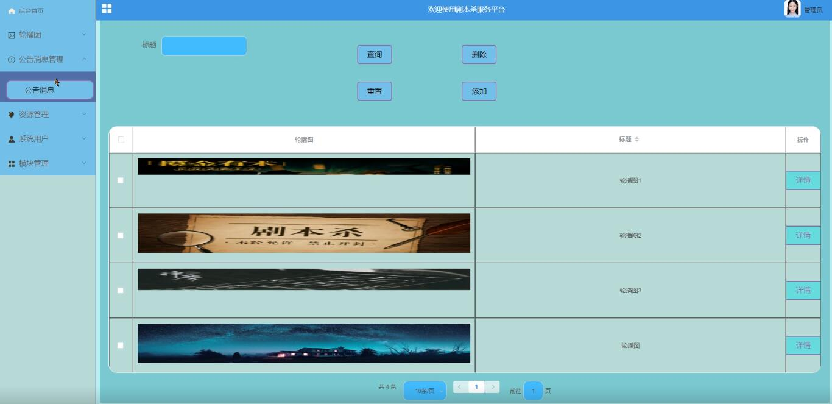The height and width of the screenshot is (404, 832).
Task: Open the 轮播图 sidebar menu
Action: point(48,35)
